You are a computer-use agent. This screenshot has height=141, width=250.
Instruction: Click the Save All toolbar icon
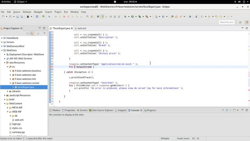(22, 16)
